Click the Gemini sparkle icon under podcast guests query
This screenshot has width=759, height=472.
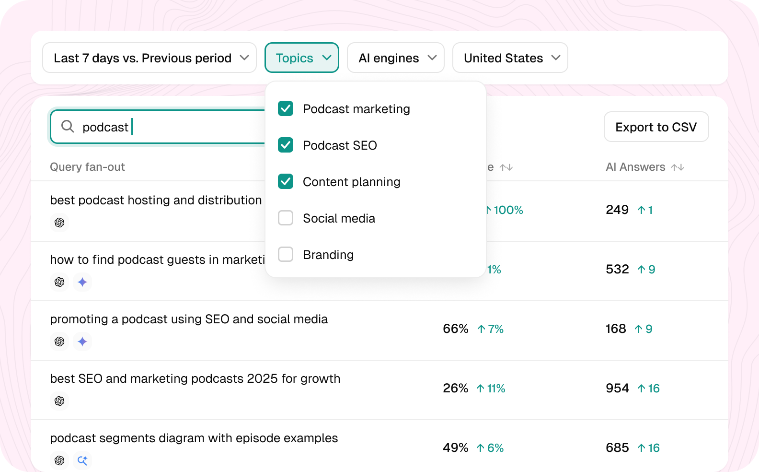click(82, 282)
